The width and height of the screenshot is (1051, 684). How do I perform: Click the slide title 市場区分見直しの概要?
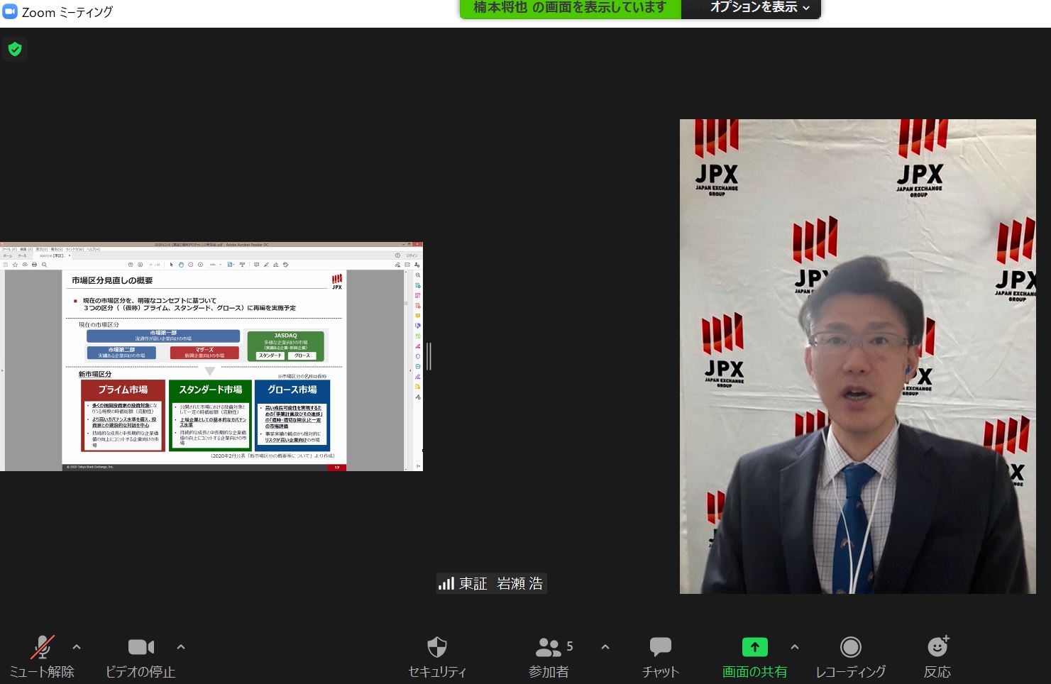(x=112, y=281)
